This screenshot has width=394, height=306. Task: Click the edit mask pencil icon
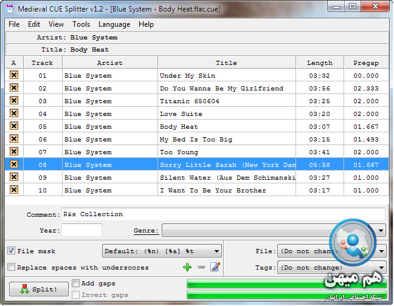pos(216,267)
